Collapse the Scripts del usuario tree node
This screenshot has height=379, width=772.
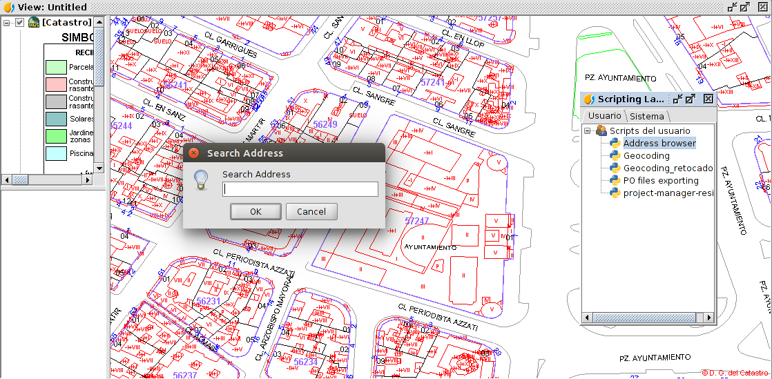click(588, 131)
